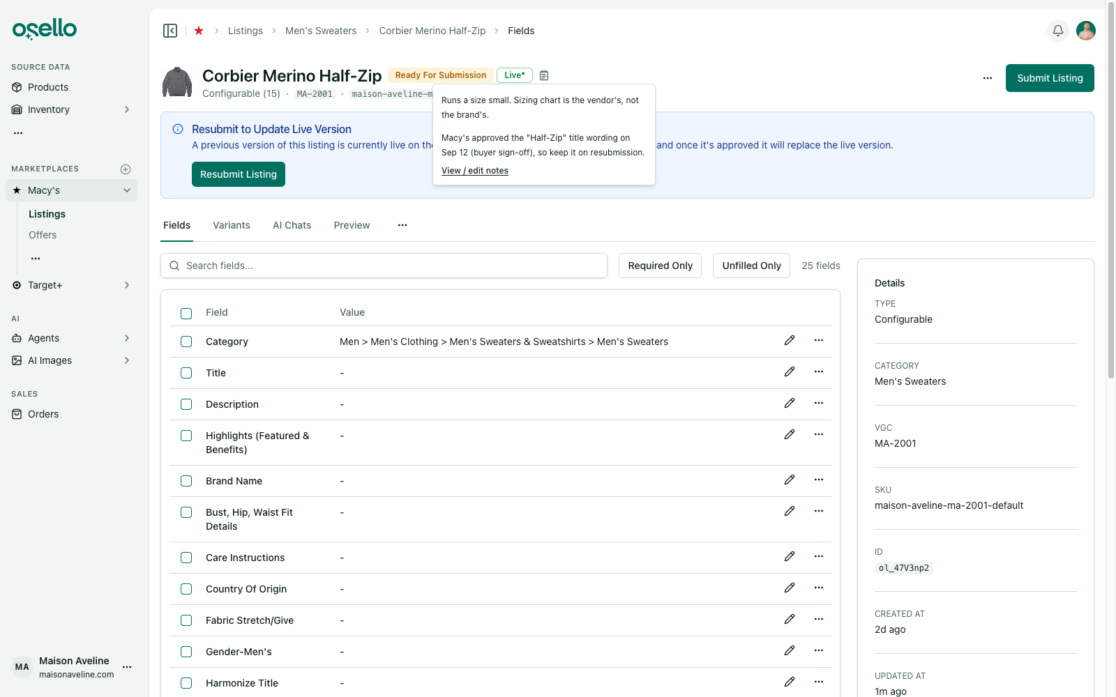Open Maison Aveline account options ellipsis

[127, 667]
